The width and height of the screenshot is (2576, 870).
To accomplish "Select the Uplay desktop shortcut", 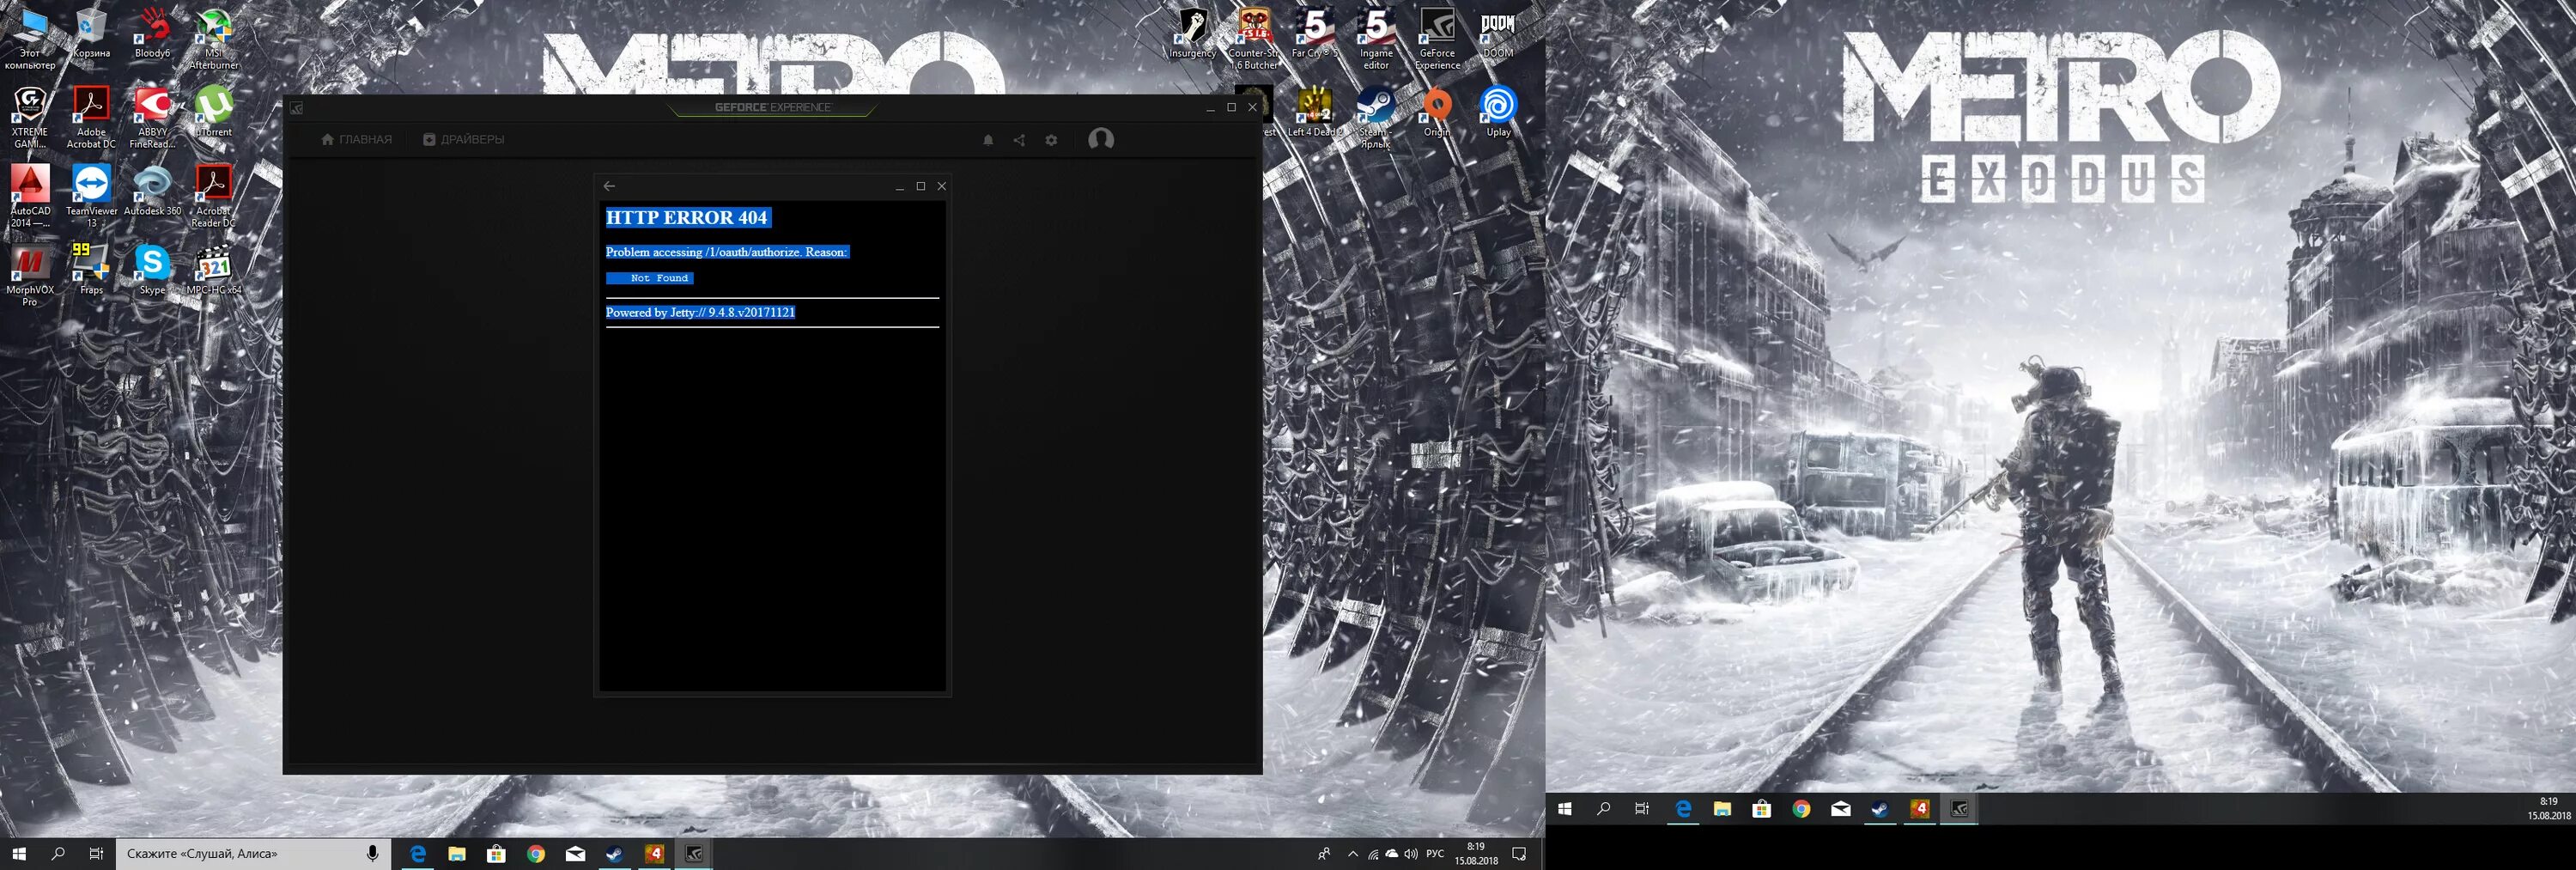I will tap(1498, 112).
